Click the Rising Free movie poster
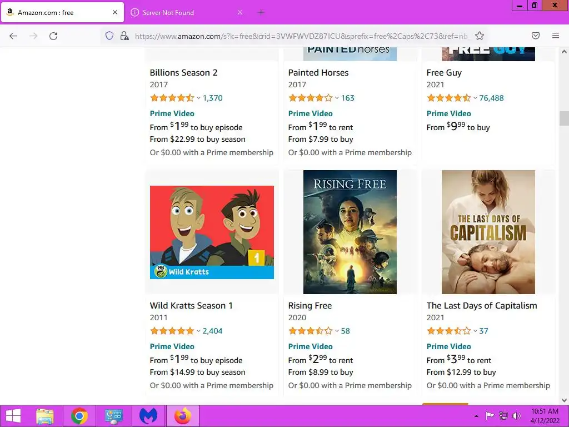The width and height of the screenshot is (569, 427). (x=350, y=232)
